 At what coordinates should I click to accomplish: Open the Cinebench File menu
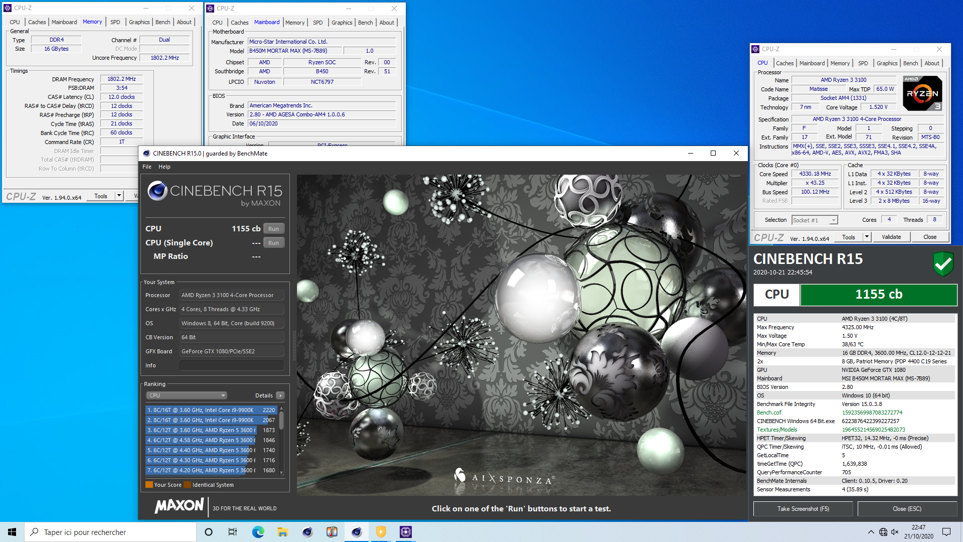coord(147,167)
